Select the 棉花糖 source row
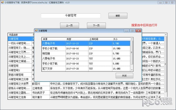The image size is (176, 110). (86, 54)
